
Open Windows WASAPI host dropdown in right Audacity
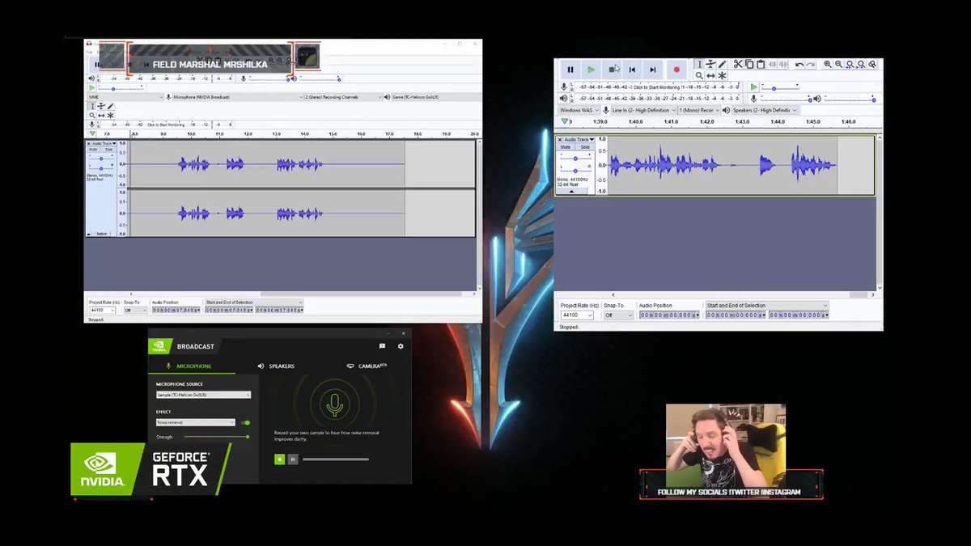[x=578, y=110]
